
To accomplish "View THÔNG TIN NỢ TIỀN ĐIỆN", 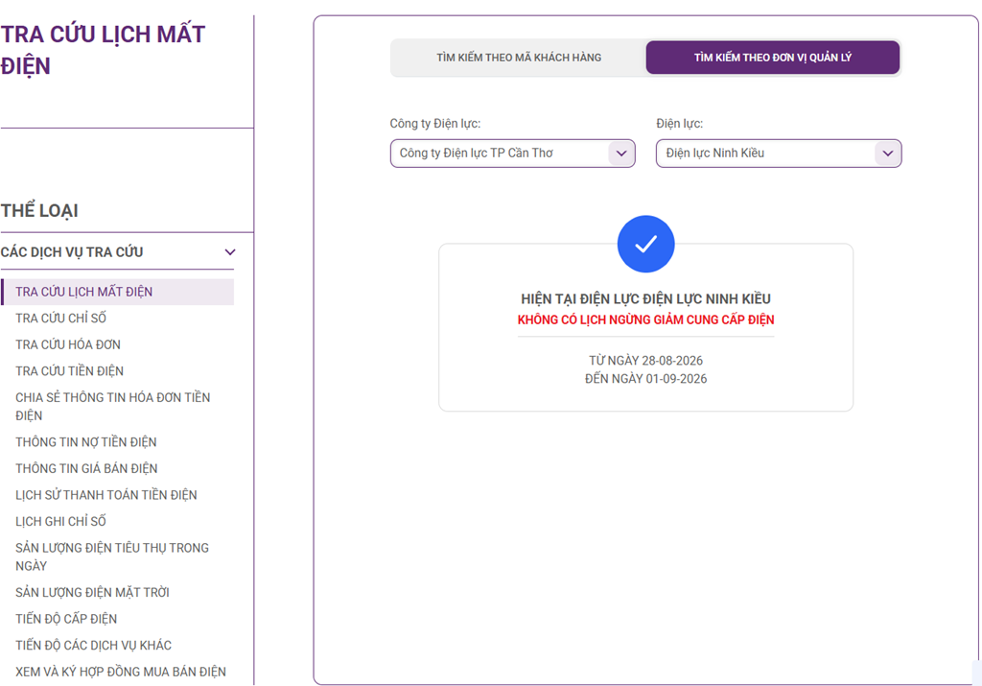I will tap(85, 442).
